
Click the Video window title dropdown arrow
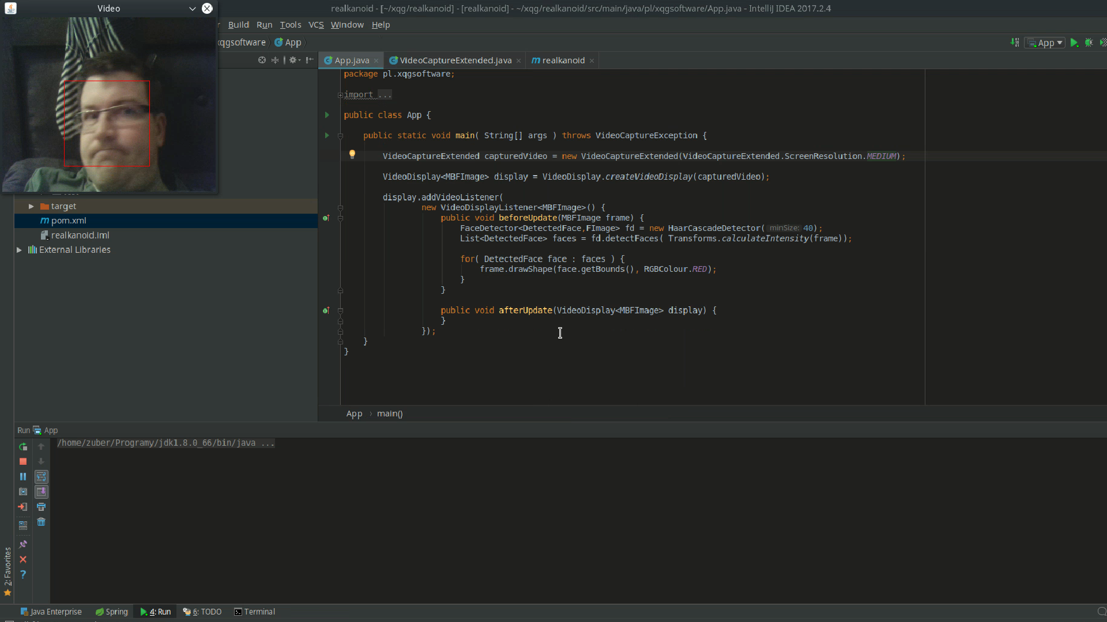pyautogui.click(x=193, y=9)
